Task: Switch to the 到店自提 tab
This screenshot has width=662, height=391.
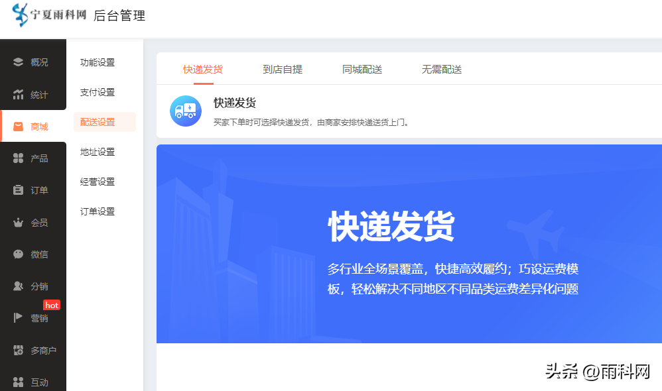Action: [x=283, y=70]
